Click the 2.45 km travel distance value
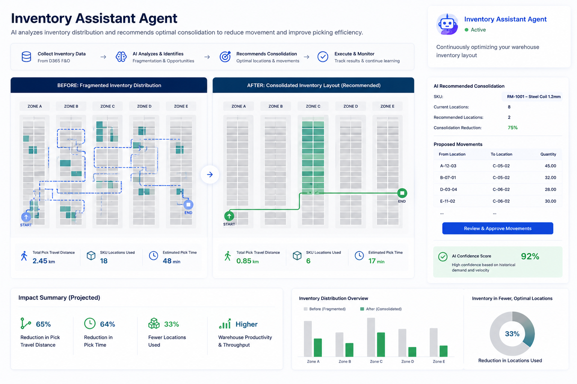 (x=44, y=261)
